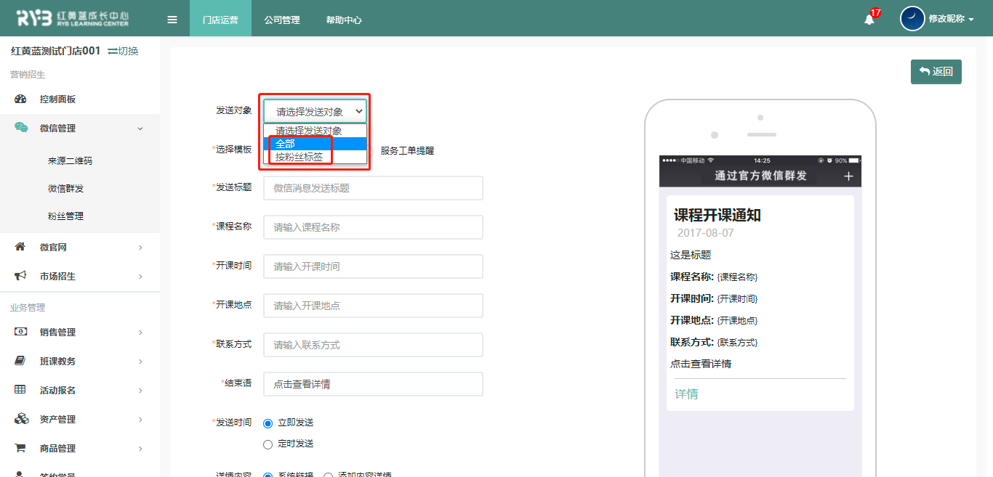Expand the 销售管理 sidebar section
This screenshot has height=477, width=993.
tap(79, 332)
